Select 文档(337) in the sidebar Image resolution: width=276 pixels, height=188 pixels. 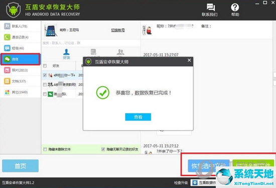tap(20, 81)
